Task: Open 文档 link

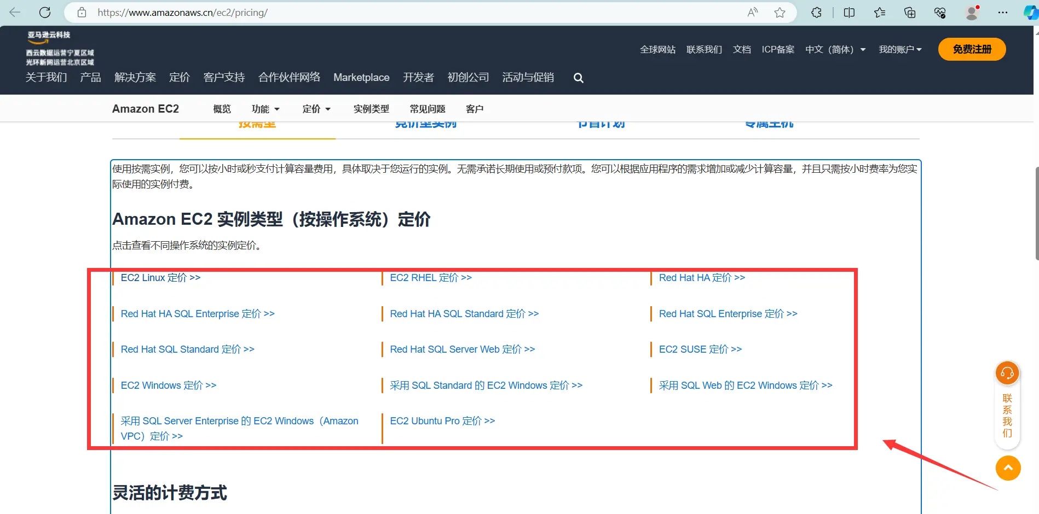Action: click(x=742, y=49)
